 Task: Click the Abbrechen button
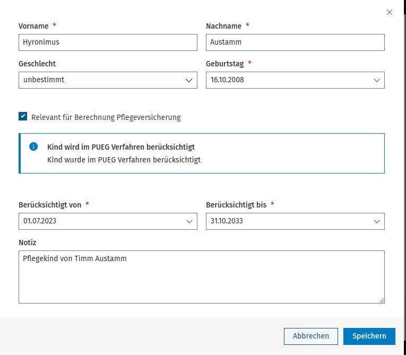point(310,336)
